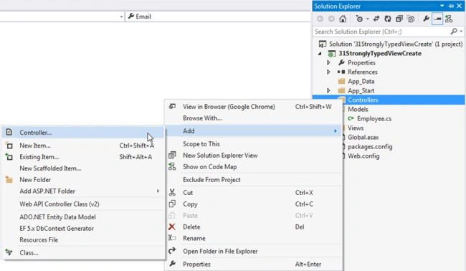Click the diagram icon in Solution Explorer toolbar

point(449,19)
